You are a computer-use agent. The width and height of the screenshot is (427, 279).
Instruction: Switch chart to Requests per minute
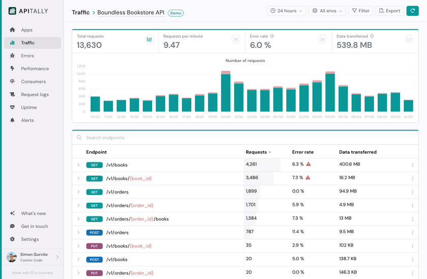pos(236,39)
